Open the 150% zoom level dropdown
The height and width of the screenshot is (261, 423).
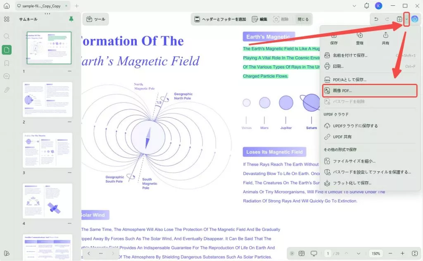(x=376, y=254)
